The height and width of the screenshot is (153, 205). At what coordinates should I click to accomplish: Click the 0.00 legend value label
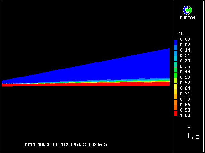(185, 39)
